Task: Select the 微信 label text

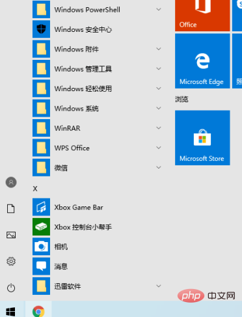Action: pos(61,168)
